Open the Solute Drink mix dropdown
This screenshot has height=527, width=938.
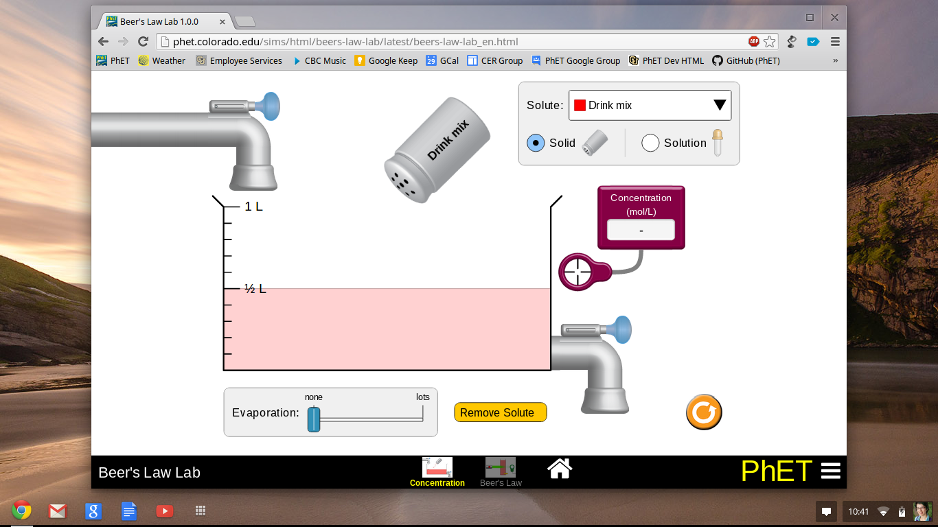[650, 105]
